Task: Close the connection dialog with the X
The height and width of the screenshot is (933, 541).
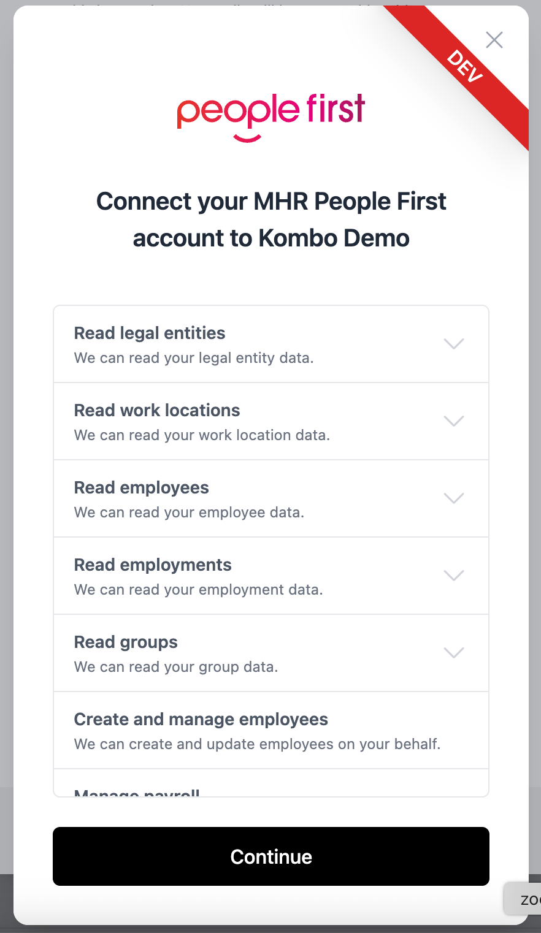Action: [494, 40]
